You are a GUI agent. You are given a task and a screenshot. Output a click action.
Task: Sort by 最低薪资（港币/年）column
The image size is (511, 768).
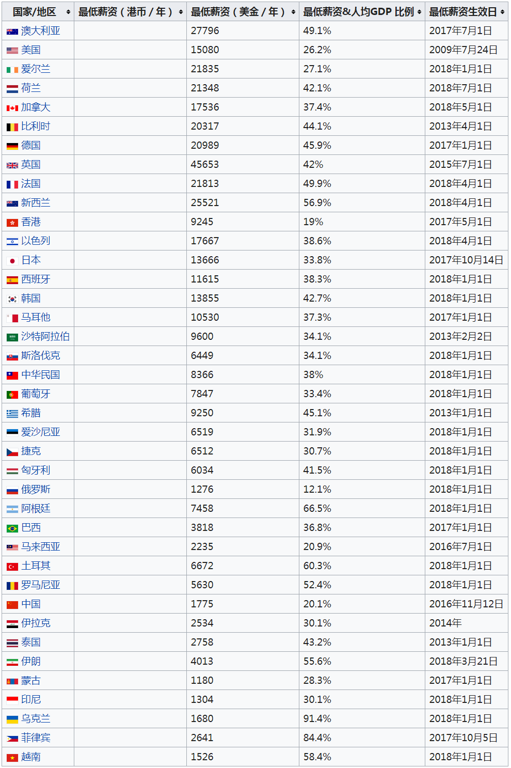[181, 12]
